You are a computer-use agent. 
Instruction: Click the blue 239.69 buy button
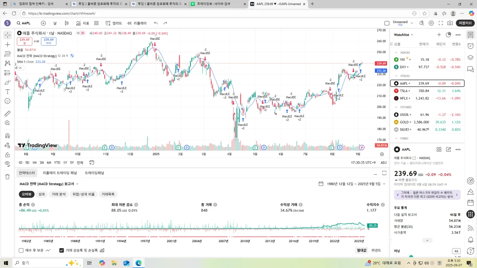coord(48,41)
